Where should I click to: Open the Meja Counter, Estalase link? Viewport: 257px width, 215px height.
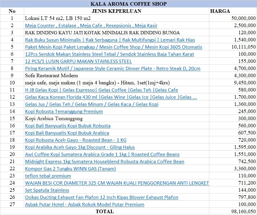[91, 26]
